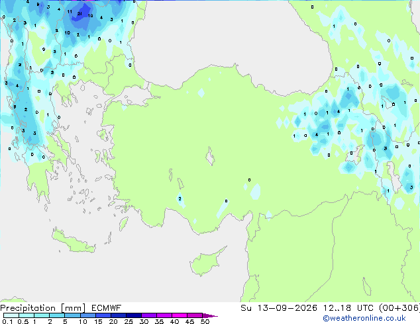Click the '50' label on legend scale
Viewport: 420px width, 324px height.
pos(205,321)
